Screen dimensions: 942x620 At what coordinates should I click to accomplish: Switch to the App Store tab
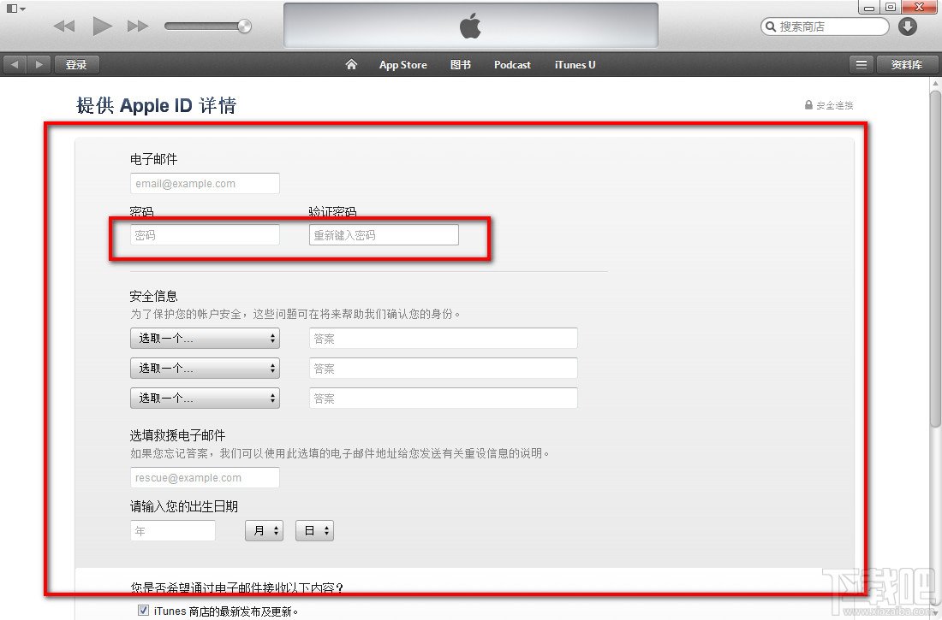point(402,64)
